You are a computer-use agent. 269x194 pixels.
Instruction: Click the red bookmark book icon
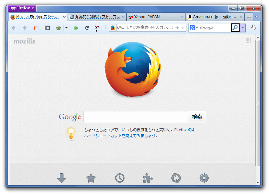tap(36, 28)
